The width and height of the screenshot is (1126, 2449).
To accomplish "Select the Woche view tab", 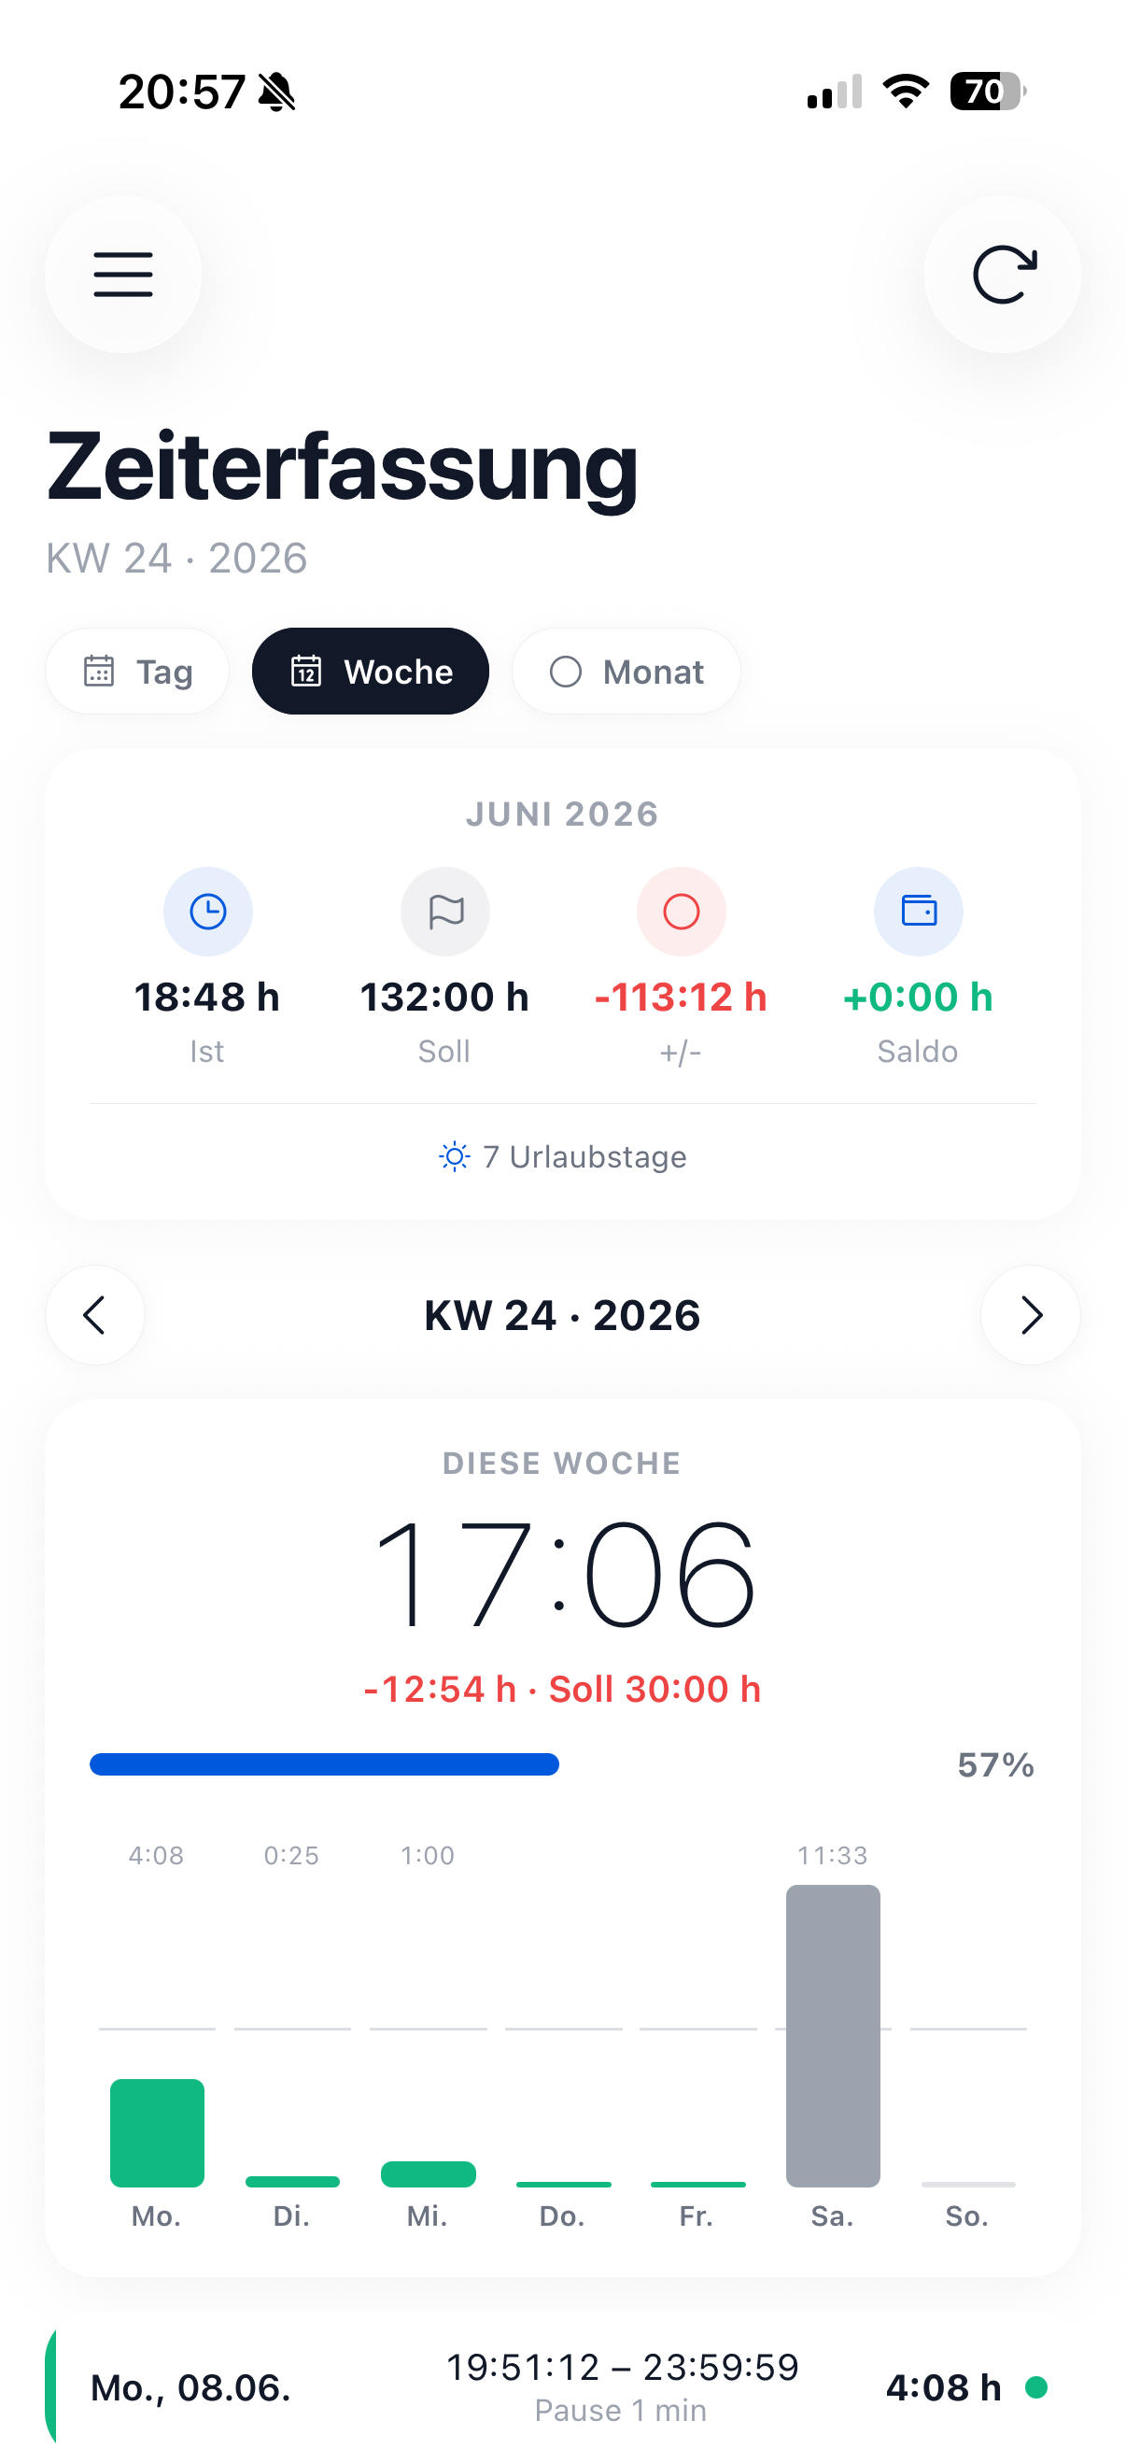I will point(371,672).
